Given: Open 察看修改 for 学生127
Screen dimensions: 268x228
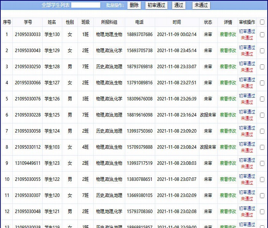Looking at the screenshot, I should (x=228, y=83).
